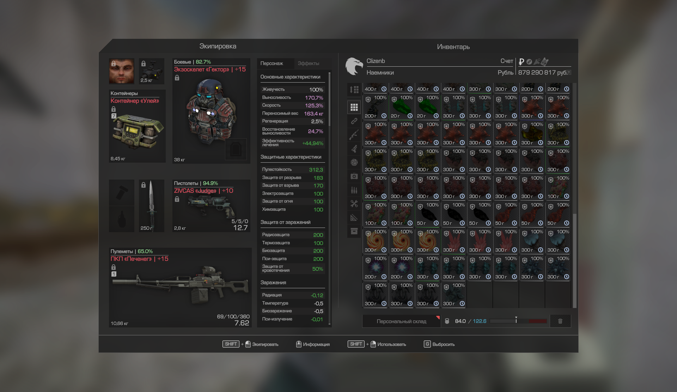Click the empty grenade slot beside knife
This screenshot has height=392, width=677.
[x=122, y=219]
